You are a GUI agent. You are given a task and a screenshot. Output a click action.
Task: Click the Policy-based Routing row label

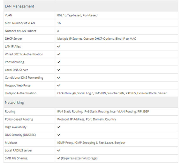pyautogui.click(x=19, y=119)
